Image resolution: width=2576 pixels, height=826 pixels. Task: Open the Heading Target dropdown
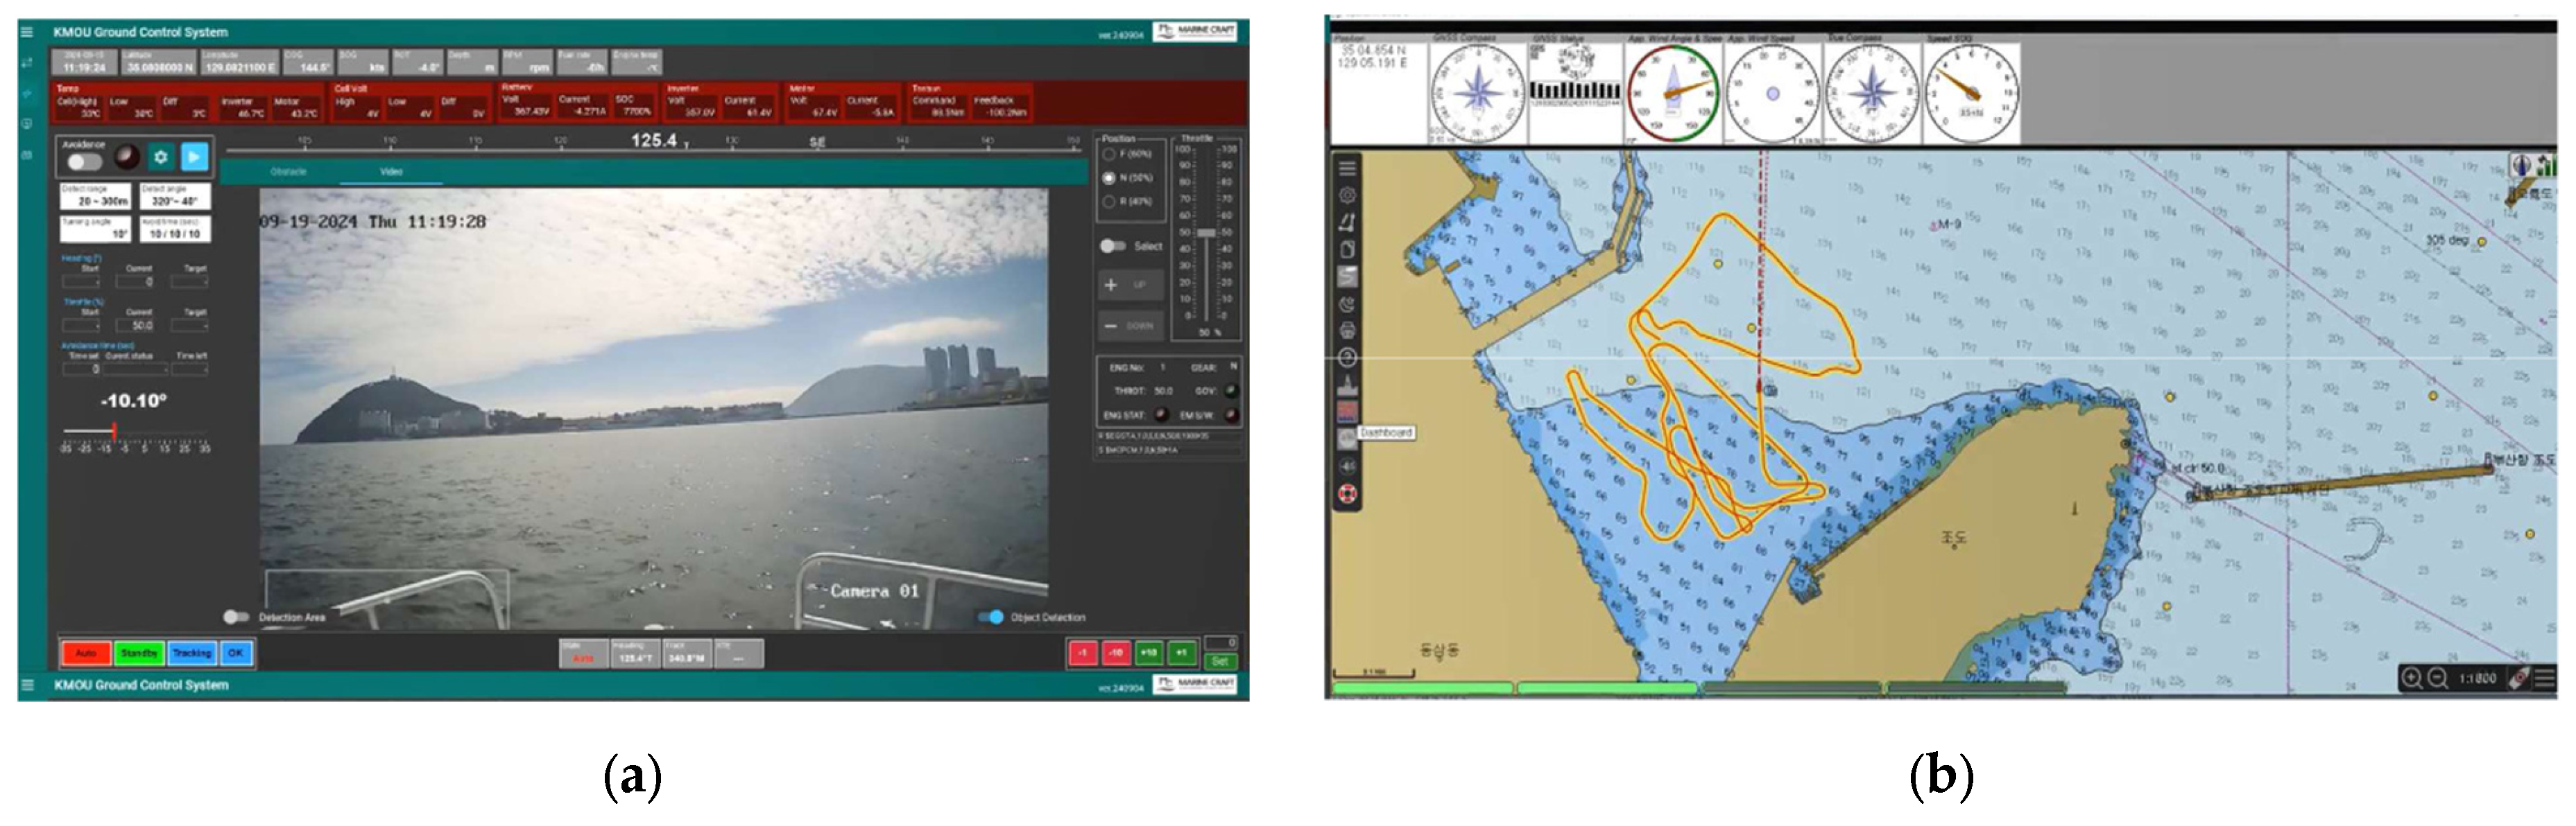pyautogui.click(x=190, y=283)
